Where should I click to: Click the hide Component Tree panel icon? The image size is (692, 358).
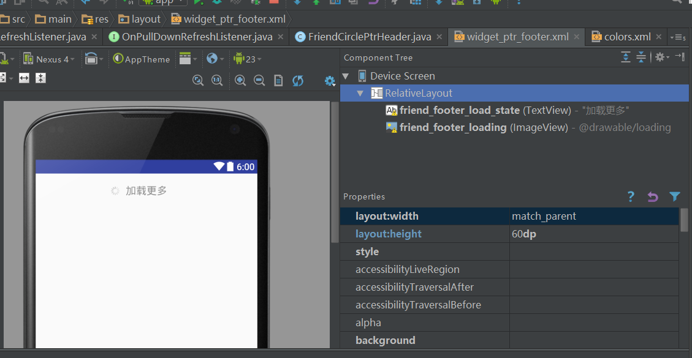pos(680,57)
